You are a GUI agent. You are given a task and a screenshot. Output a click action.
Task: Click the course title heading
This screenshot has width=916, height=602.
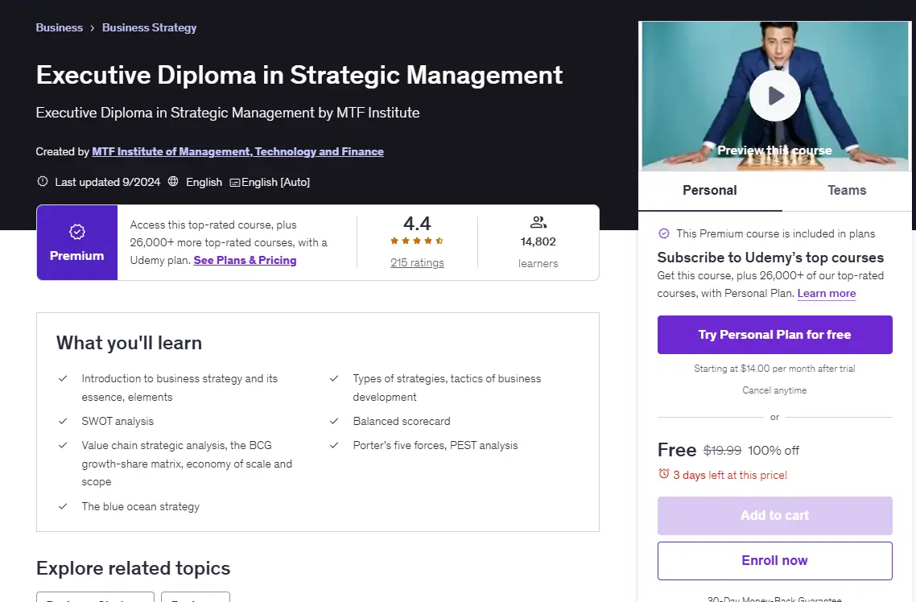pos(299,75)
